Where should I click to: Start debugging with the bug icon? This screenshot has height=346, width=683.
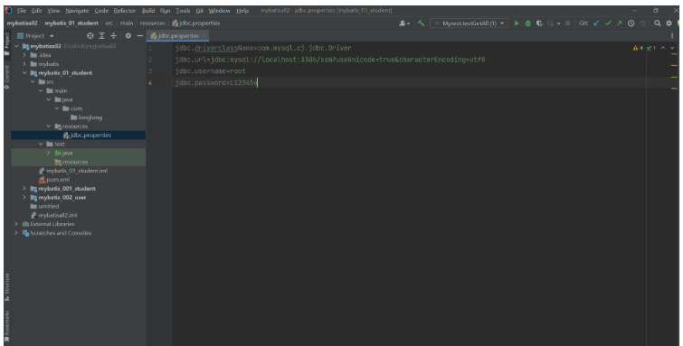(528, 23)
